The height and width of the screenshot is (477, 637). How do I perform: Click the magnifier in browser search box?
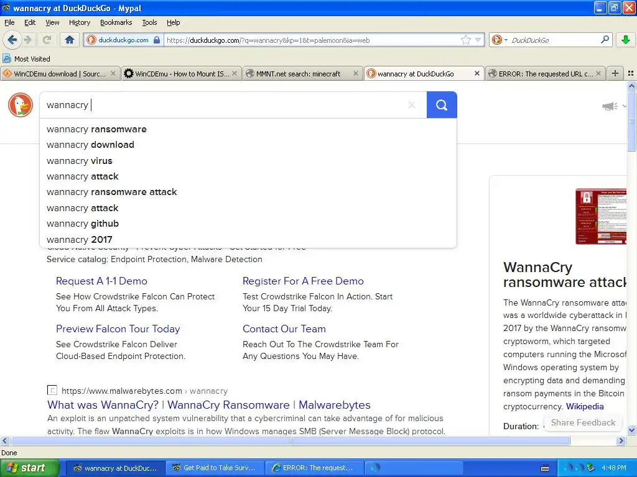pos(605,39)
